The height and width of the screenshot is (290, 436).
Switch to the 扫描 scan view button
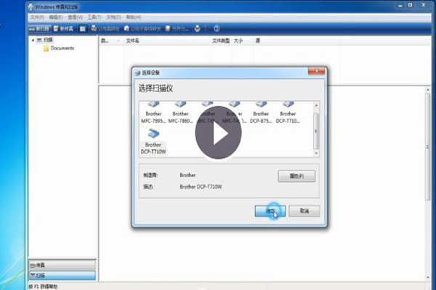[62, 275]
